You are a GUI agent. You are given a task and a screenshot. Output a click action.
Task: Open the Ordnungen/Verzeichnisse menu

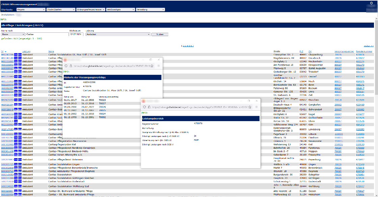tap(90, 10)
